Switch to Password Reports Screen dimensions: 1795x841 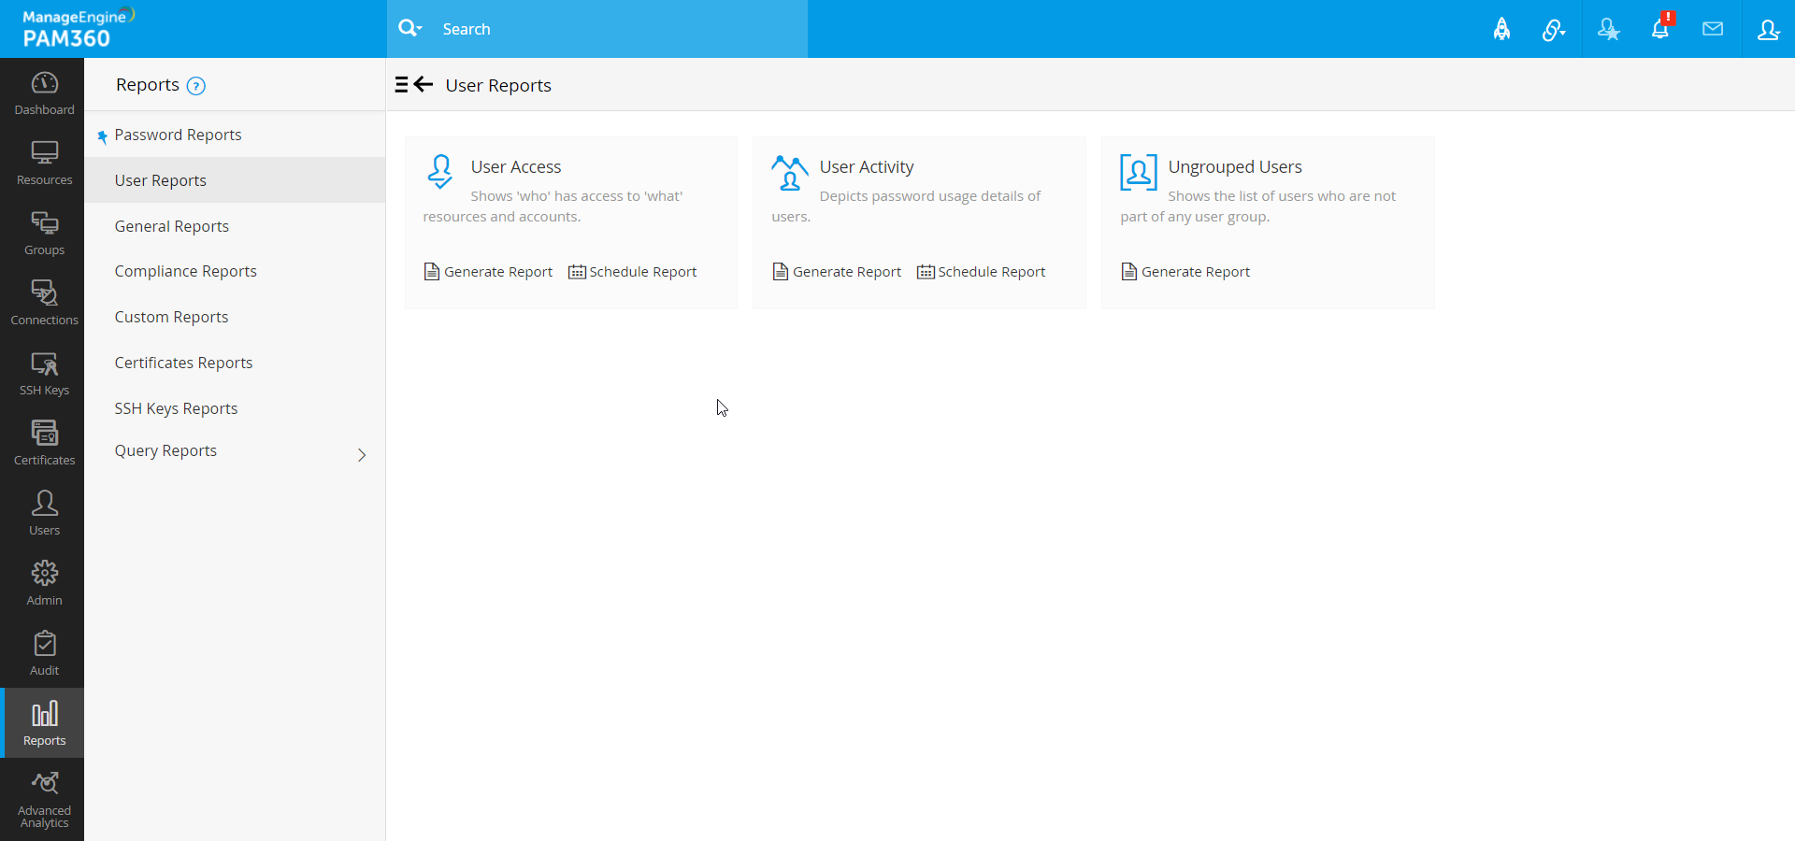point(178,135)
